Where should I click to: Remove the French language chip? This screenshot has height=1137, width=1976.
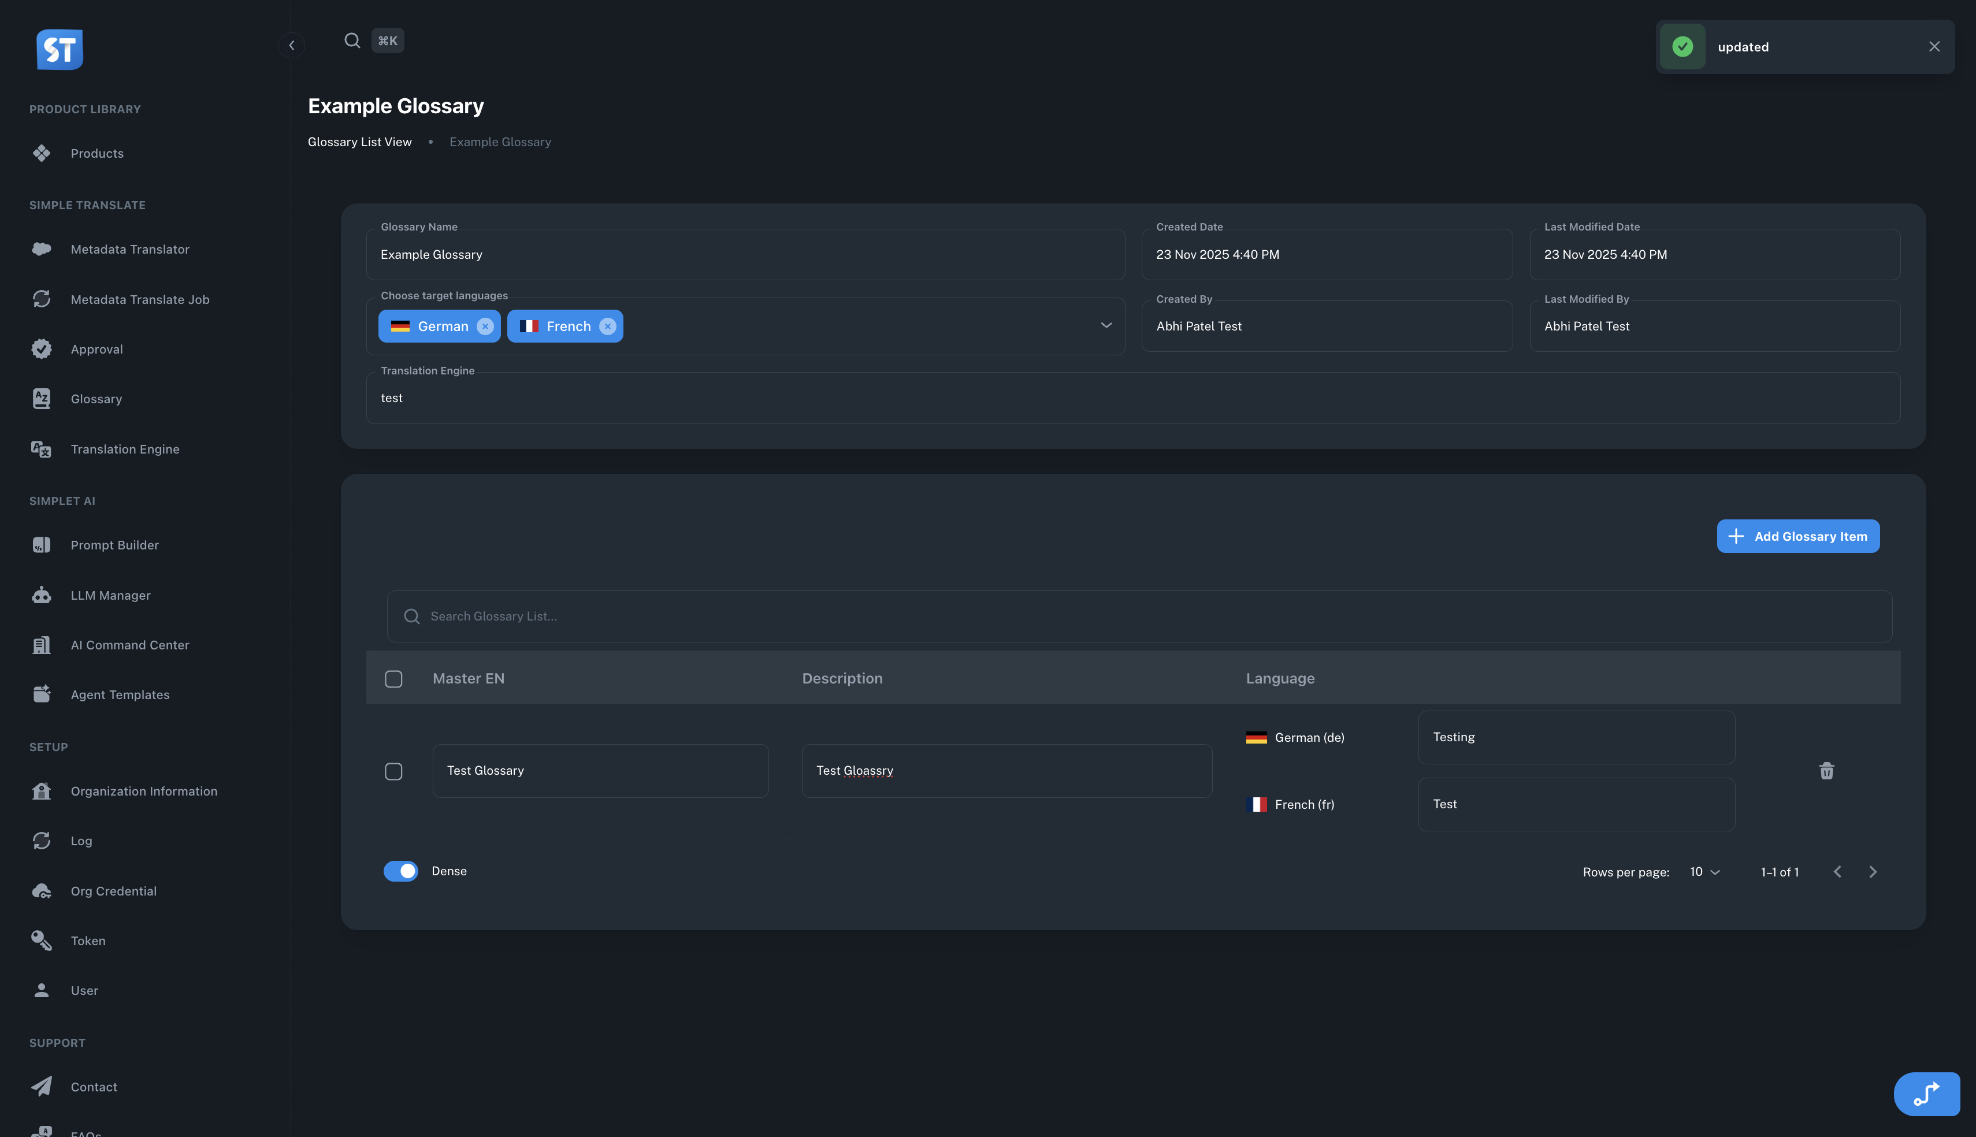(607, 326)
